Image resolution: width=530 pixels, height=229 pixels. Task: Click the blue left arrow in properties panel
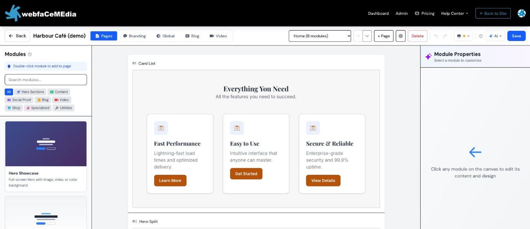tap(475, 152)
